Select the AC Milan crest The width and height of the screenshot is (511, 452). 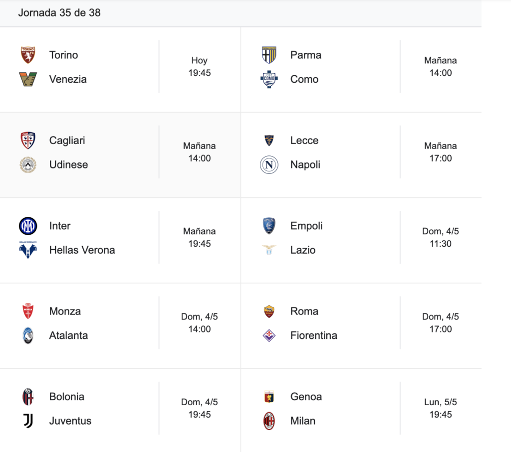269,421
